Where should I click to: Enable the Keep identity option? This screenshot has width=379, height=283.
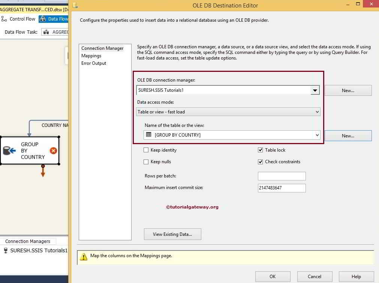tap(146, 150)
